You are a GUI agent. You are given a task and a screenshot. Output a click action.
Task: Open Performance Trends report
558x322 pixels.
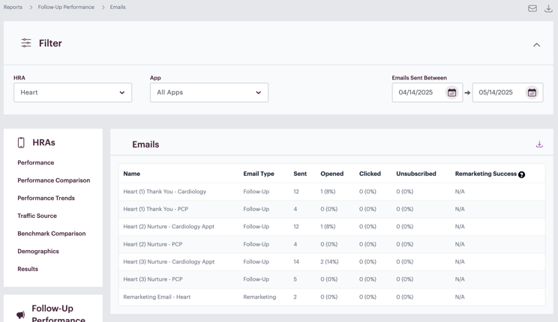(46, 198)
